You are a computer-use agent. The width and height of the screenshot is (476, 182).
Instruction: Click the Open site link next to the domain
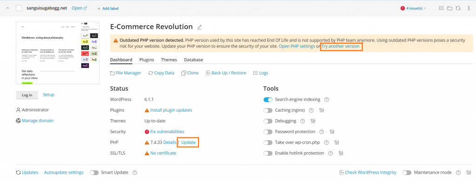pyautogui.click(x=79, y=8)
